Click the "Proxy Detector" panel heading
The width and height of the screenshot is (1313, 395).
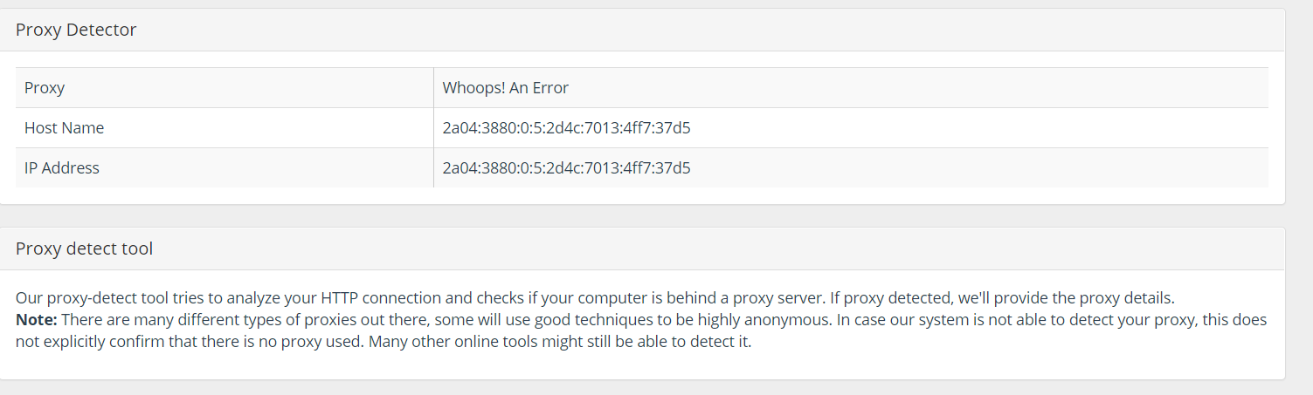pyautogui.click(x=76, y=30)
